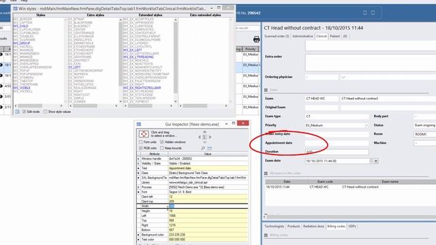The image size is (436, 245).
Task: Switch to the Patient tab
Action: pyautogui.click(x=334, y=36)
